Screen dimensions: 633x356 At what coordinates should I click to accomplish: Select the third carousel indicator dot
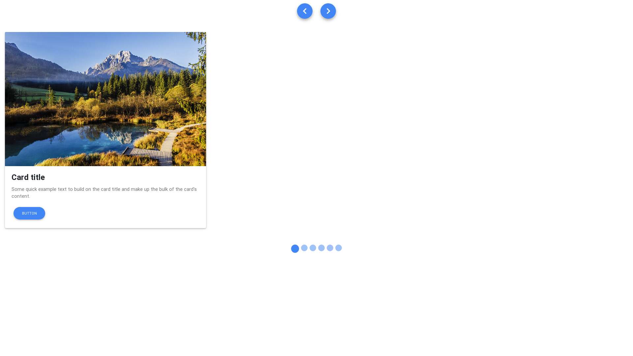[x=313, y=248]
